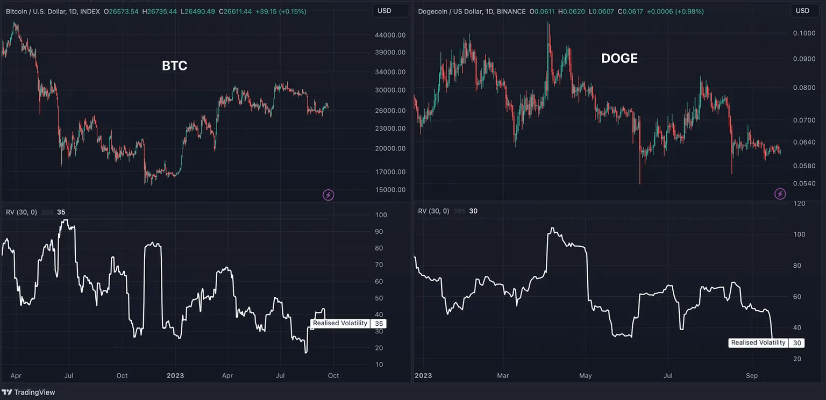Click the Bitcoin close value C26611.44
826x400 pixels.
(235, 11)
